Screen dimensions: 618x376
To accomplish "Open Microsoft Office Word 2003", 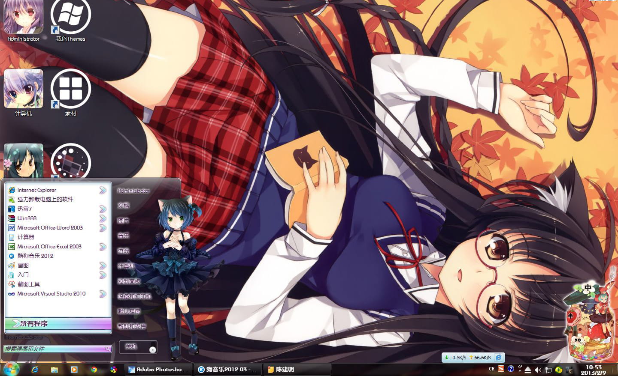I will point(50,228).
